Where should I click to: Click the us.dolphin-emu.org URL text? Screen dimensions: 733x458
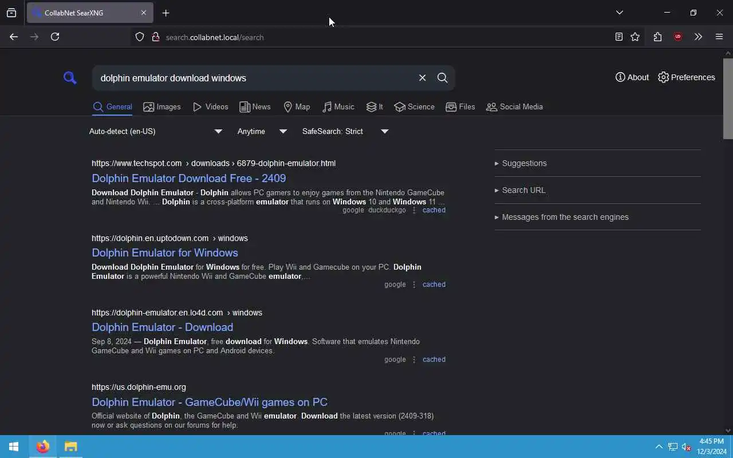pyautogui.click(x=139, y=387)
